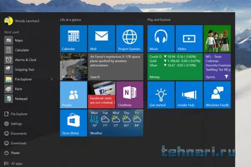Click the Life at a glance group heading
This screenshot has height=167, width=251.
[x=70, y=20]
